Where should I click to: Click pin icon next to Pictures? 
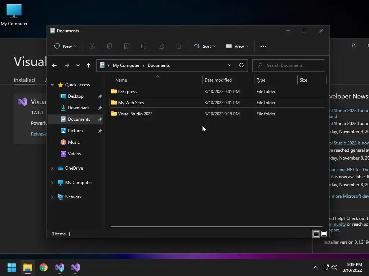tap(100, 131)
